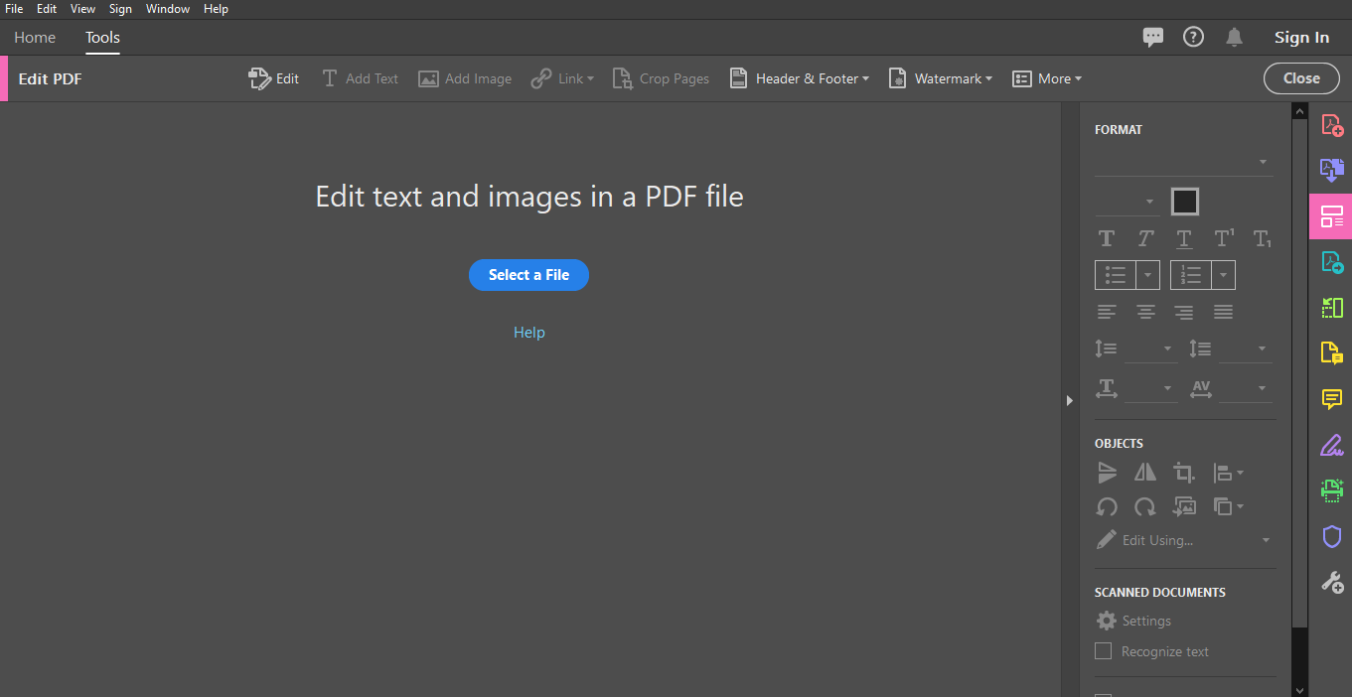Open the Link dropdown
1352x697 pixels.
(x=562, y=78)
